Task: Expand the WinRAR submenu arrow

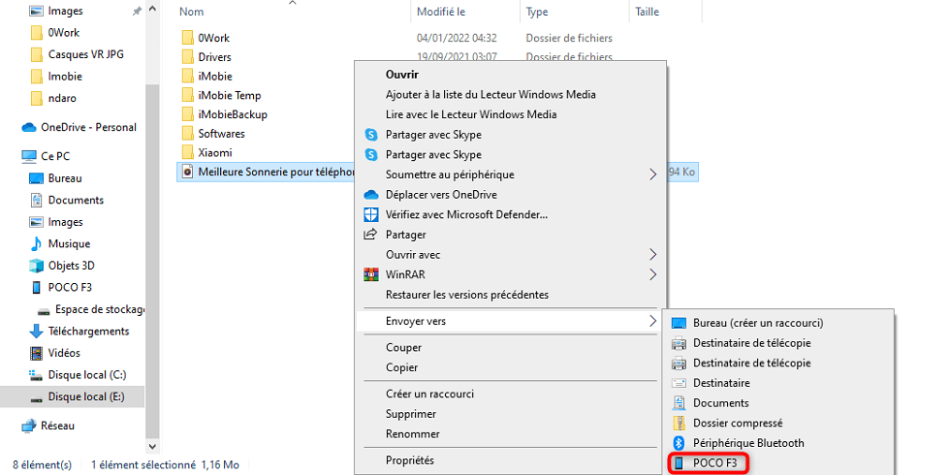Action: click(x=652, y=274)
